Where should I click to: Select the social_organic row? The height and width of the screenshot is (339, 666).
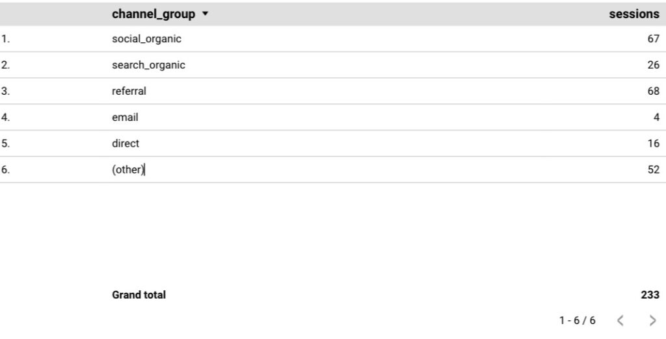point(146,39)
